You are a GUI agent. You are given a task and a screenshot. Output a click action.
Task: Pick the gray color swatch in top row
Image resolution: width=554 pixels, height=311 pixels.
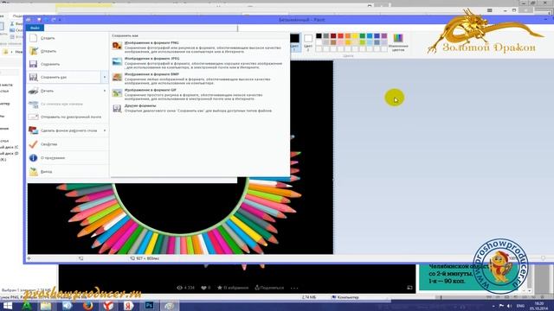326,35
